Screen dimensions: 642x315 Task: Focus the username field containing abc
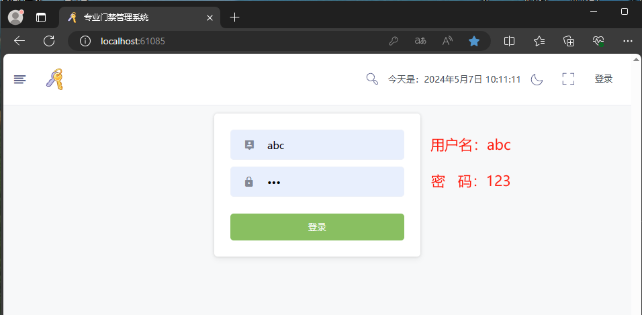click(x=318, y=144)
